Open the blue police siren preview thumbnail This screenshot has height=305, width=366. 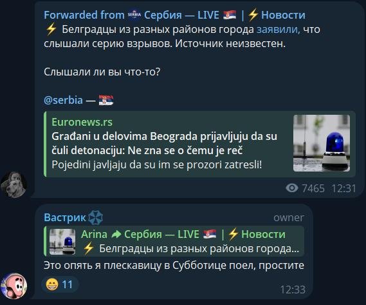322,143
